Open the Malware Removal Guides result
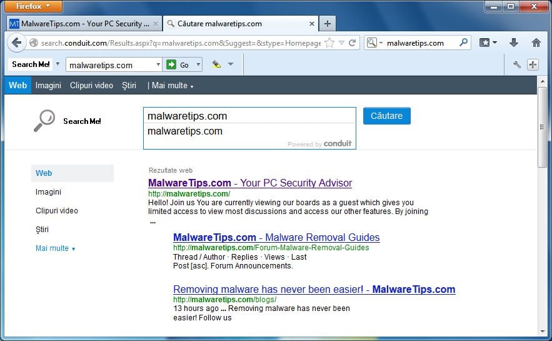The width and height of the screenshot is (552, 341). point(276,237)
